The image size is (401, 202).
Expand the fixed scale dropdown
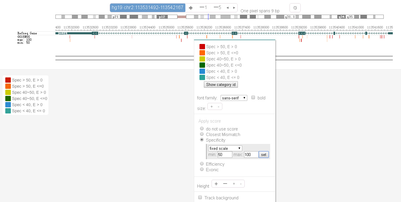225,148
